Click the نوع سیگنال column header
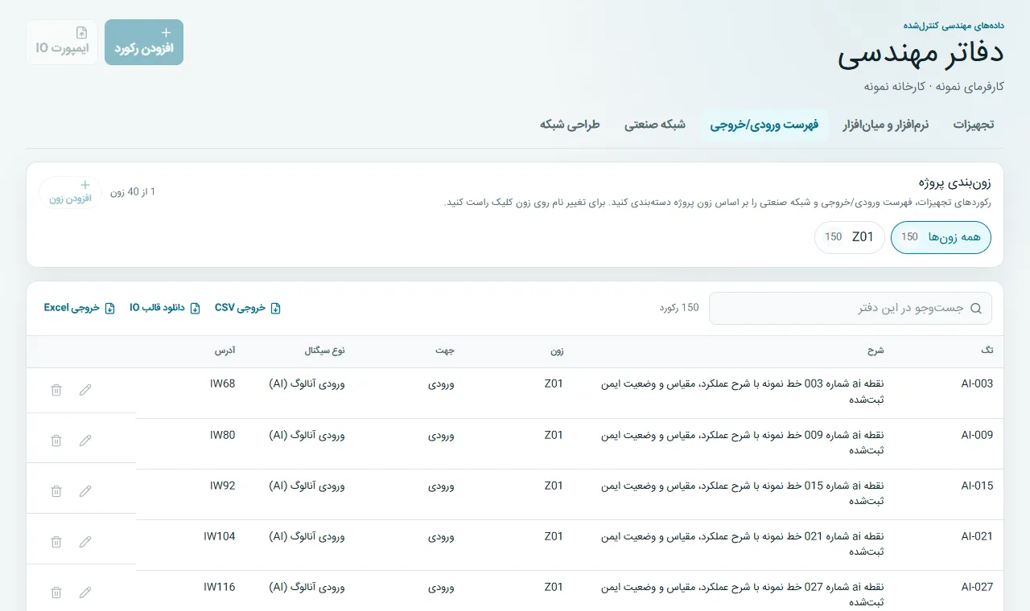Viewport: 1030px width, 611px height. point(325,351)
